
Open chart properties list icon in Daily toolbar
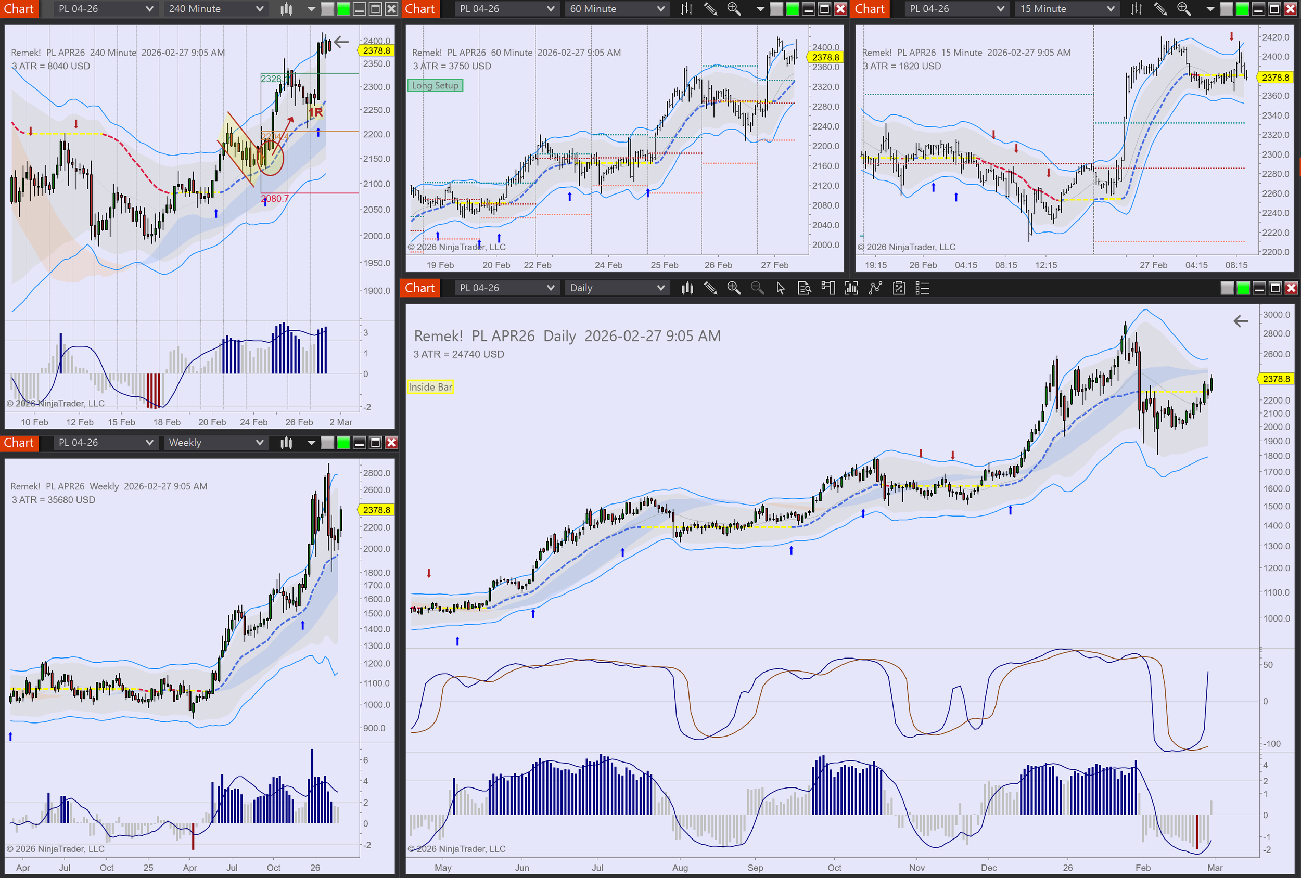point(922,288)
